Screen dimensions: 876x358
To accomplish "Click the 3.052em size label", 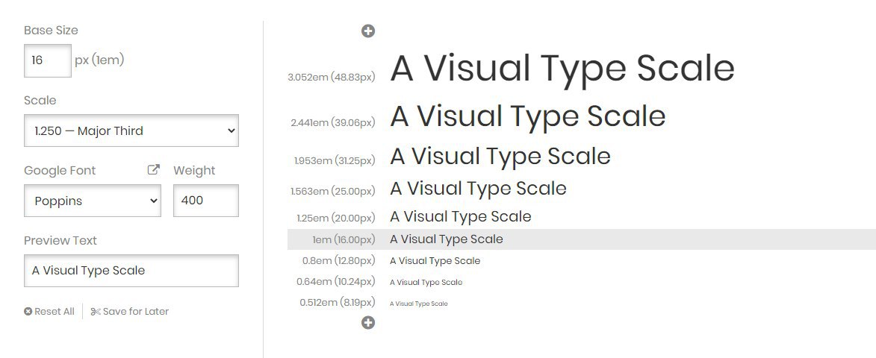I will [x=331, y=77].
